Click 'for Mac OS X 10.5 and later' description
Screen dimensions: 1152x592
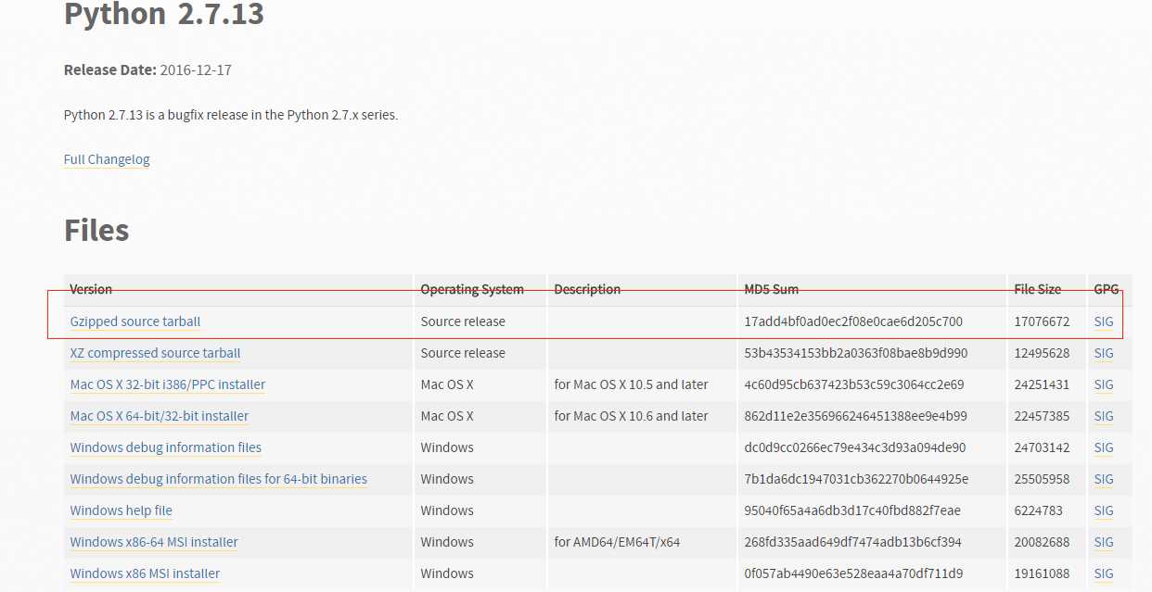click(631, 384)
